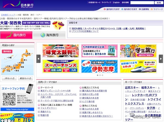This screenshot has width=164, height=122.
Task: Open フォトギャラリー link
Action: point(49,108)
